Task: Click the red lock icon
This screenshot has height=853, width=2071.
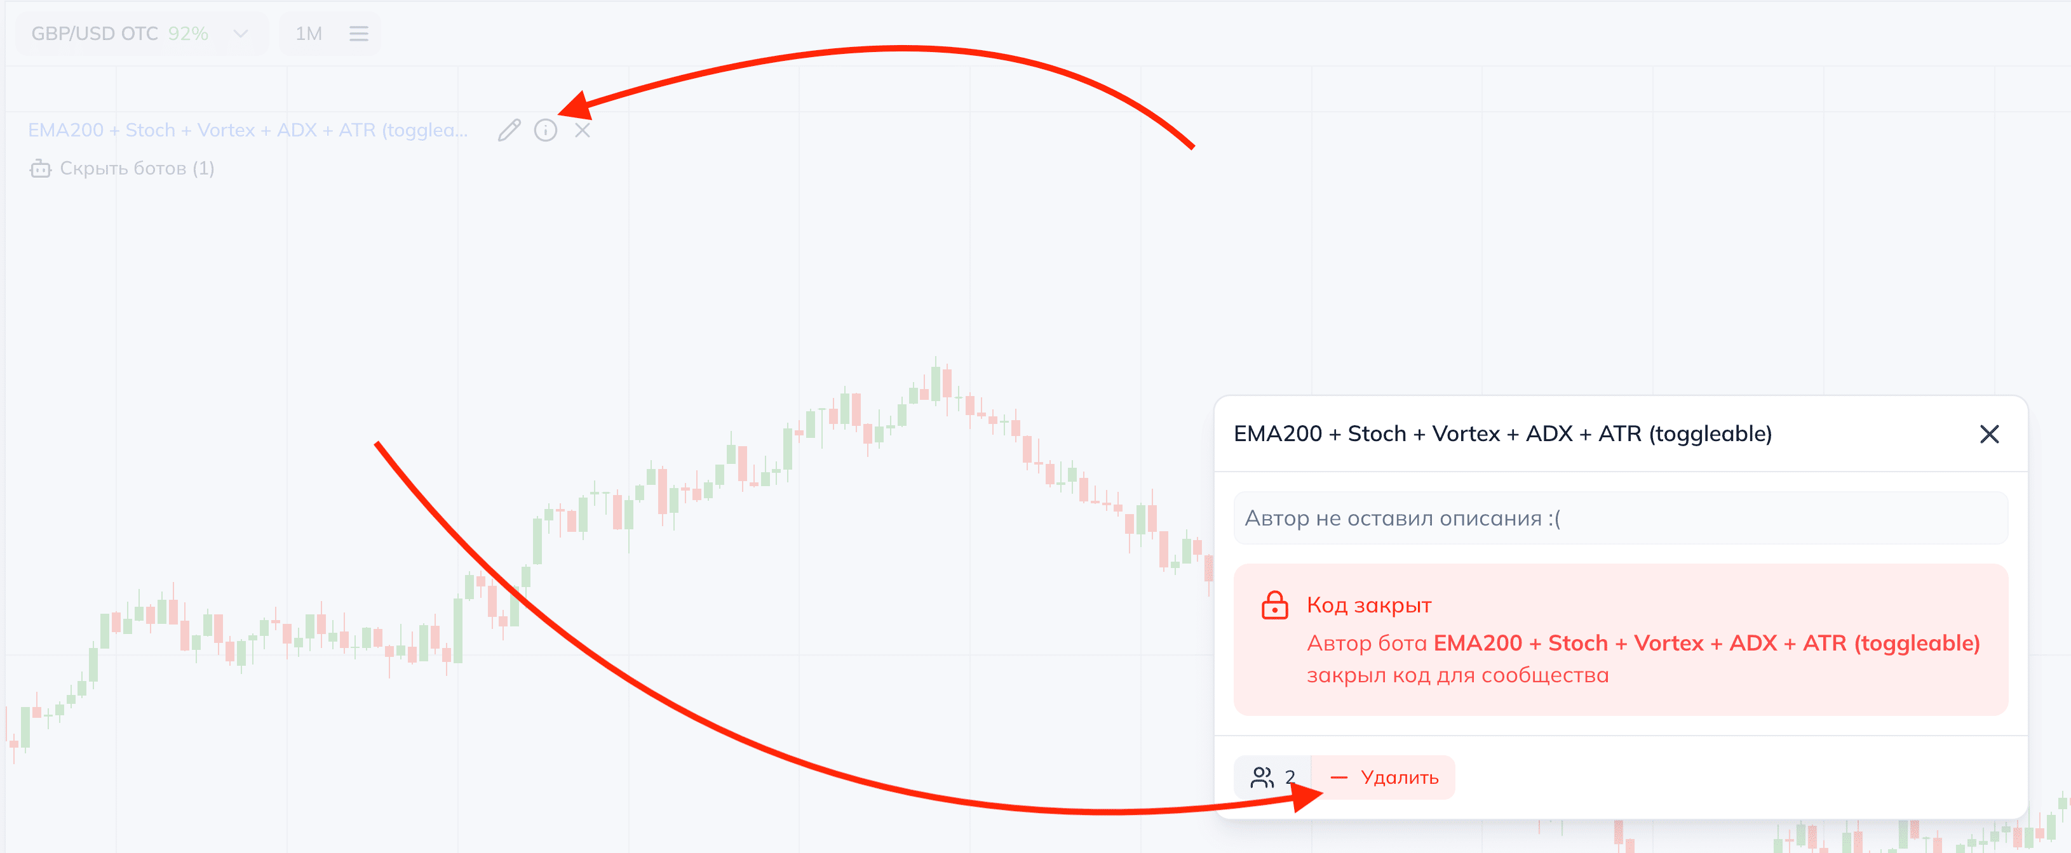Action: [x=1274, y=605]
